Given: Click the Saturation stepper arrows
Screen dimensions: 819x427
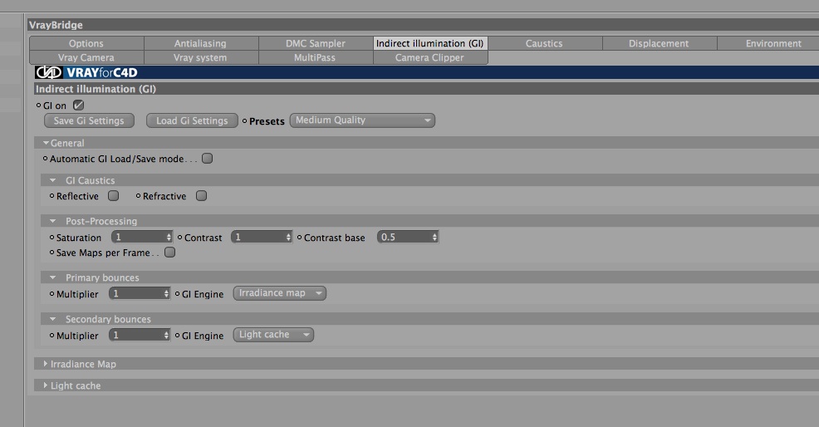Looking at the screenshot, I should 169,238.
